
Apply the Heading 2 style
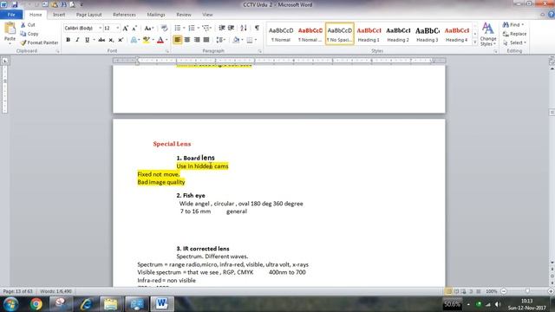(x=398, y=34)
